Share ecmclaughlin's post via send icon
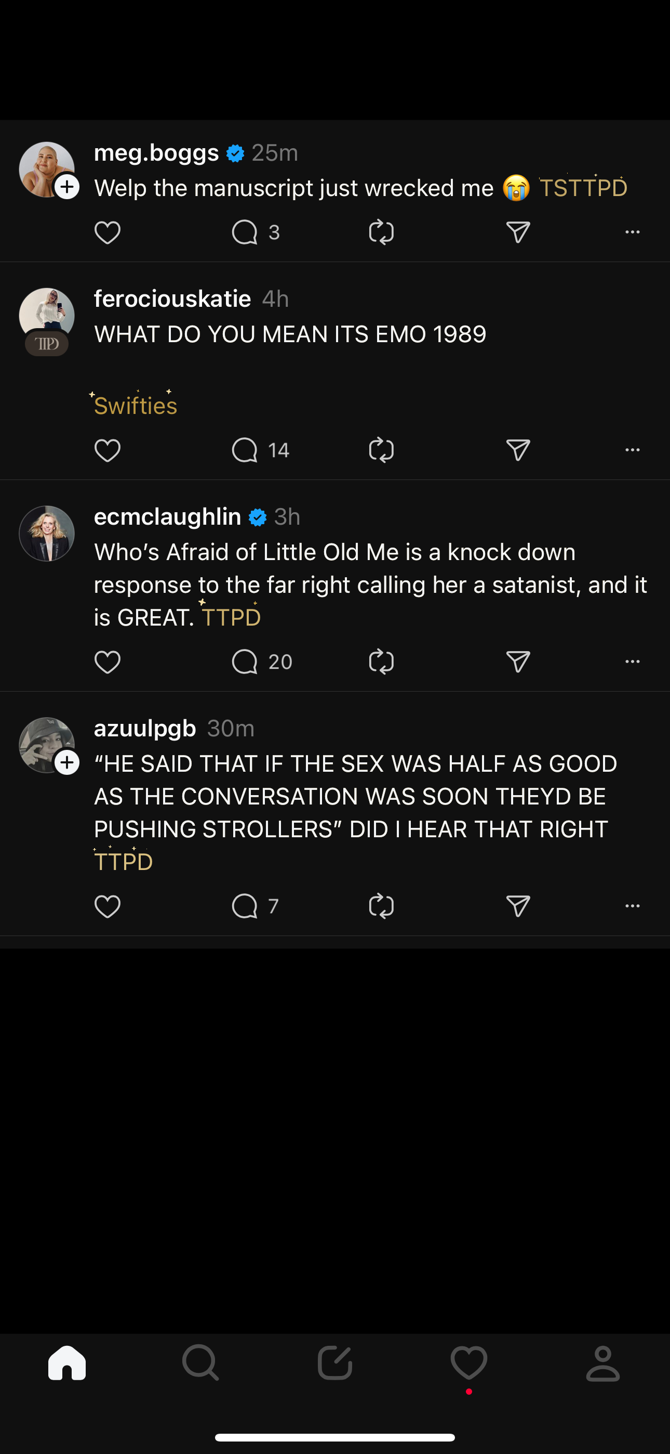The width and height of the screenshot is (670, 1454). tap(518, 661)
